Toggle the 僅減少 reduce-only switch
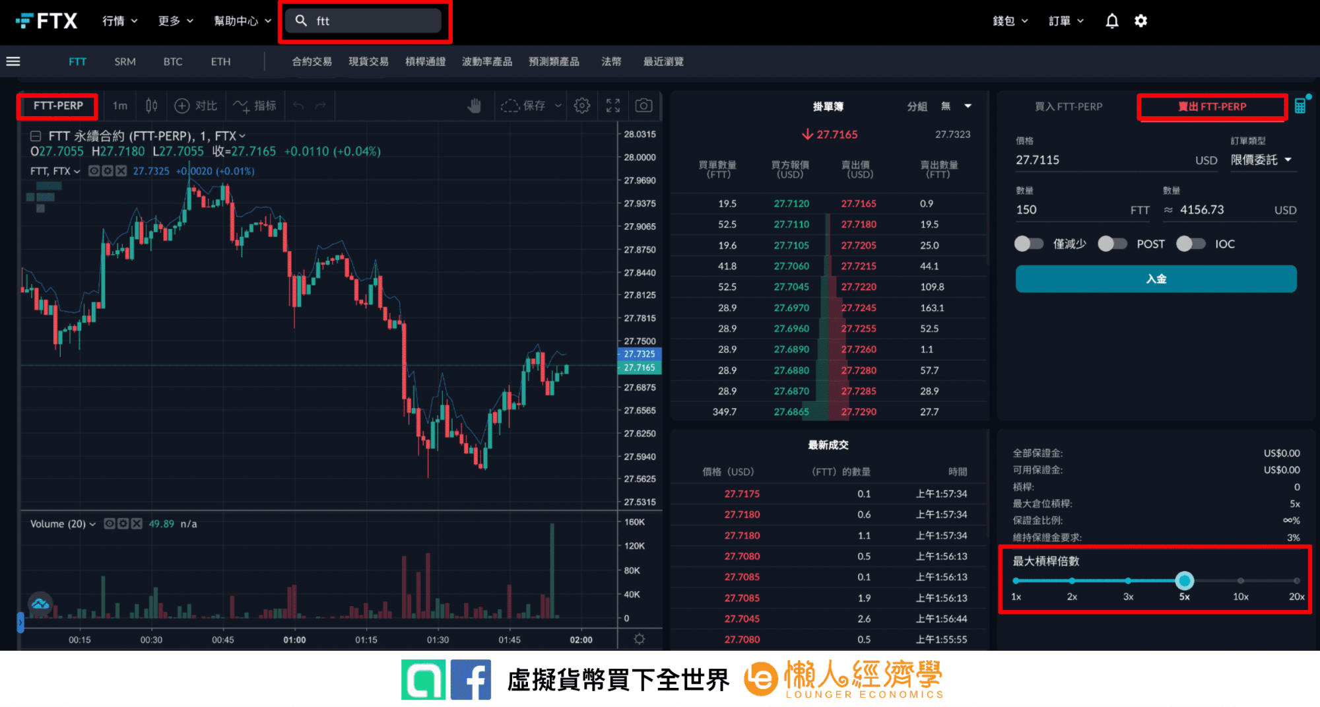This screenshot has height=707, width=1320. (x=1029, y=244)
